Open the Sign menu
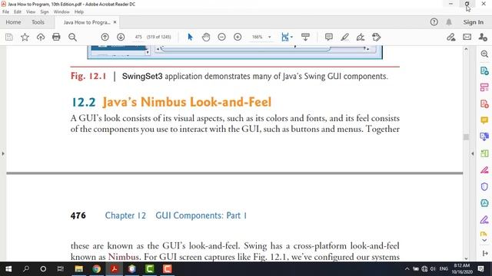This screenshot has width=492, height=276. pos(45,11)
